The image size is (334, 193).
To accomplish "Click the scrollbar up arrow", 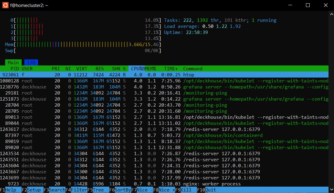I will (332, 14).
